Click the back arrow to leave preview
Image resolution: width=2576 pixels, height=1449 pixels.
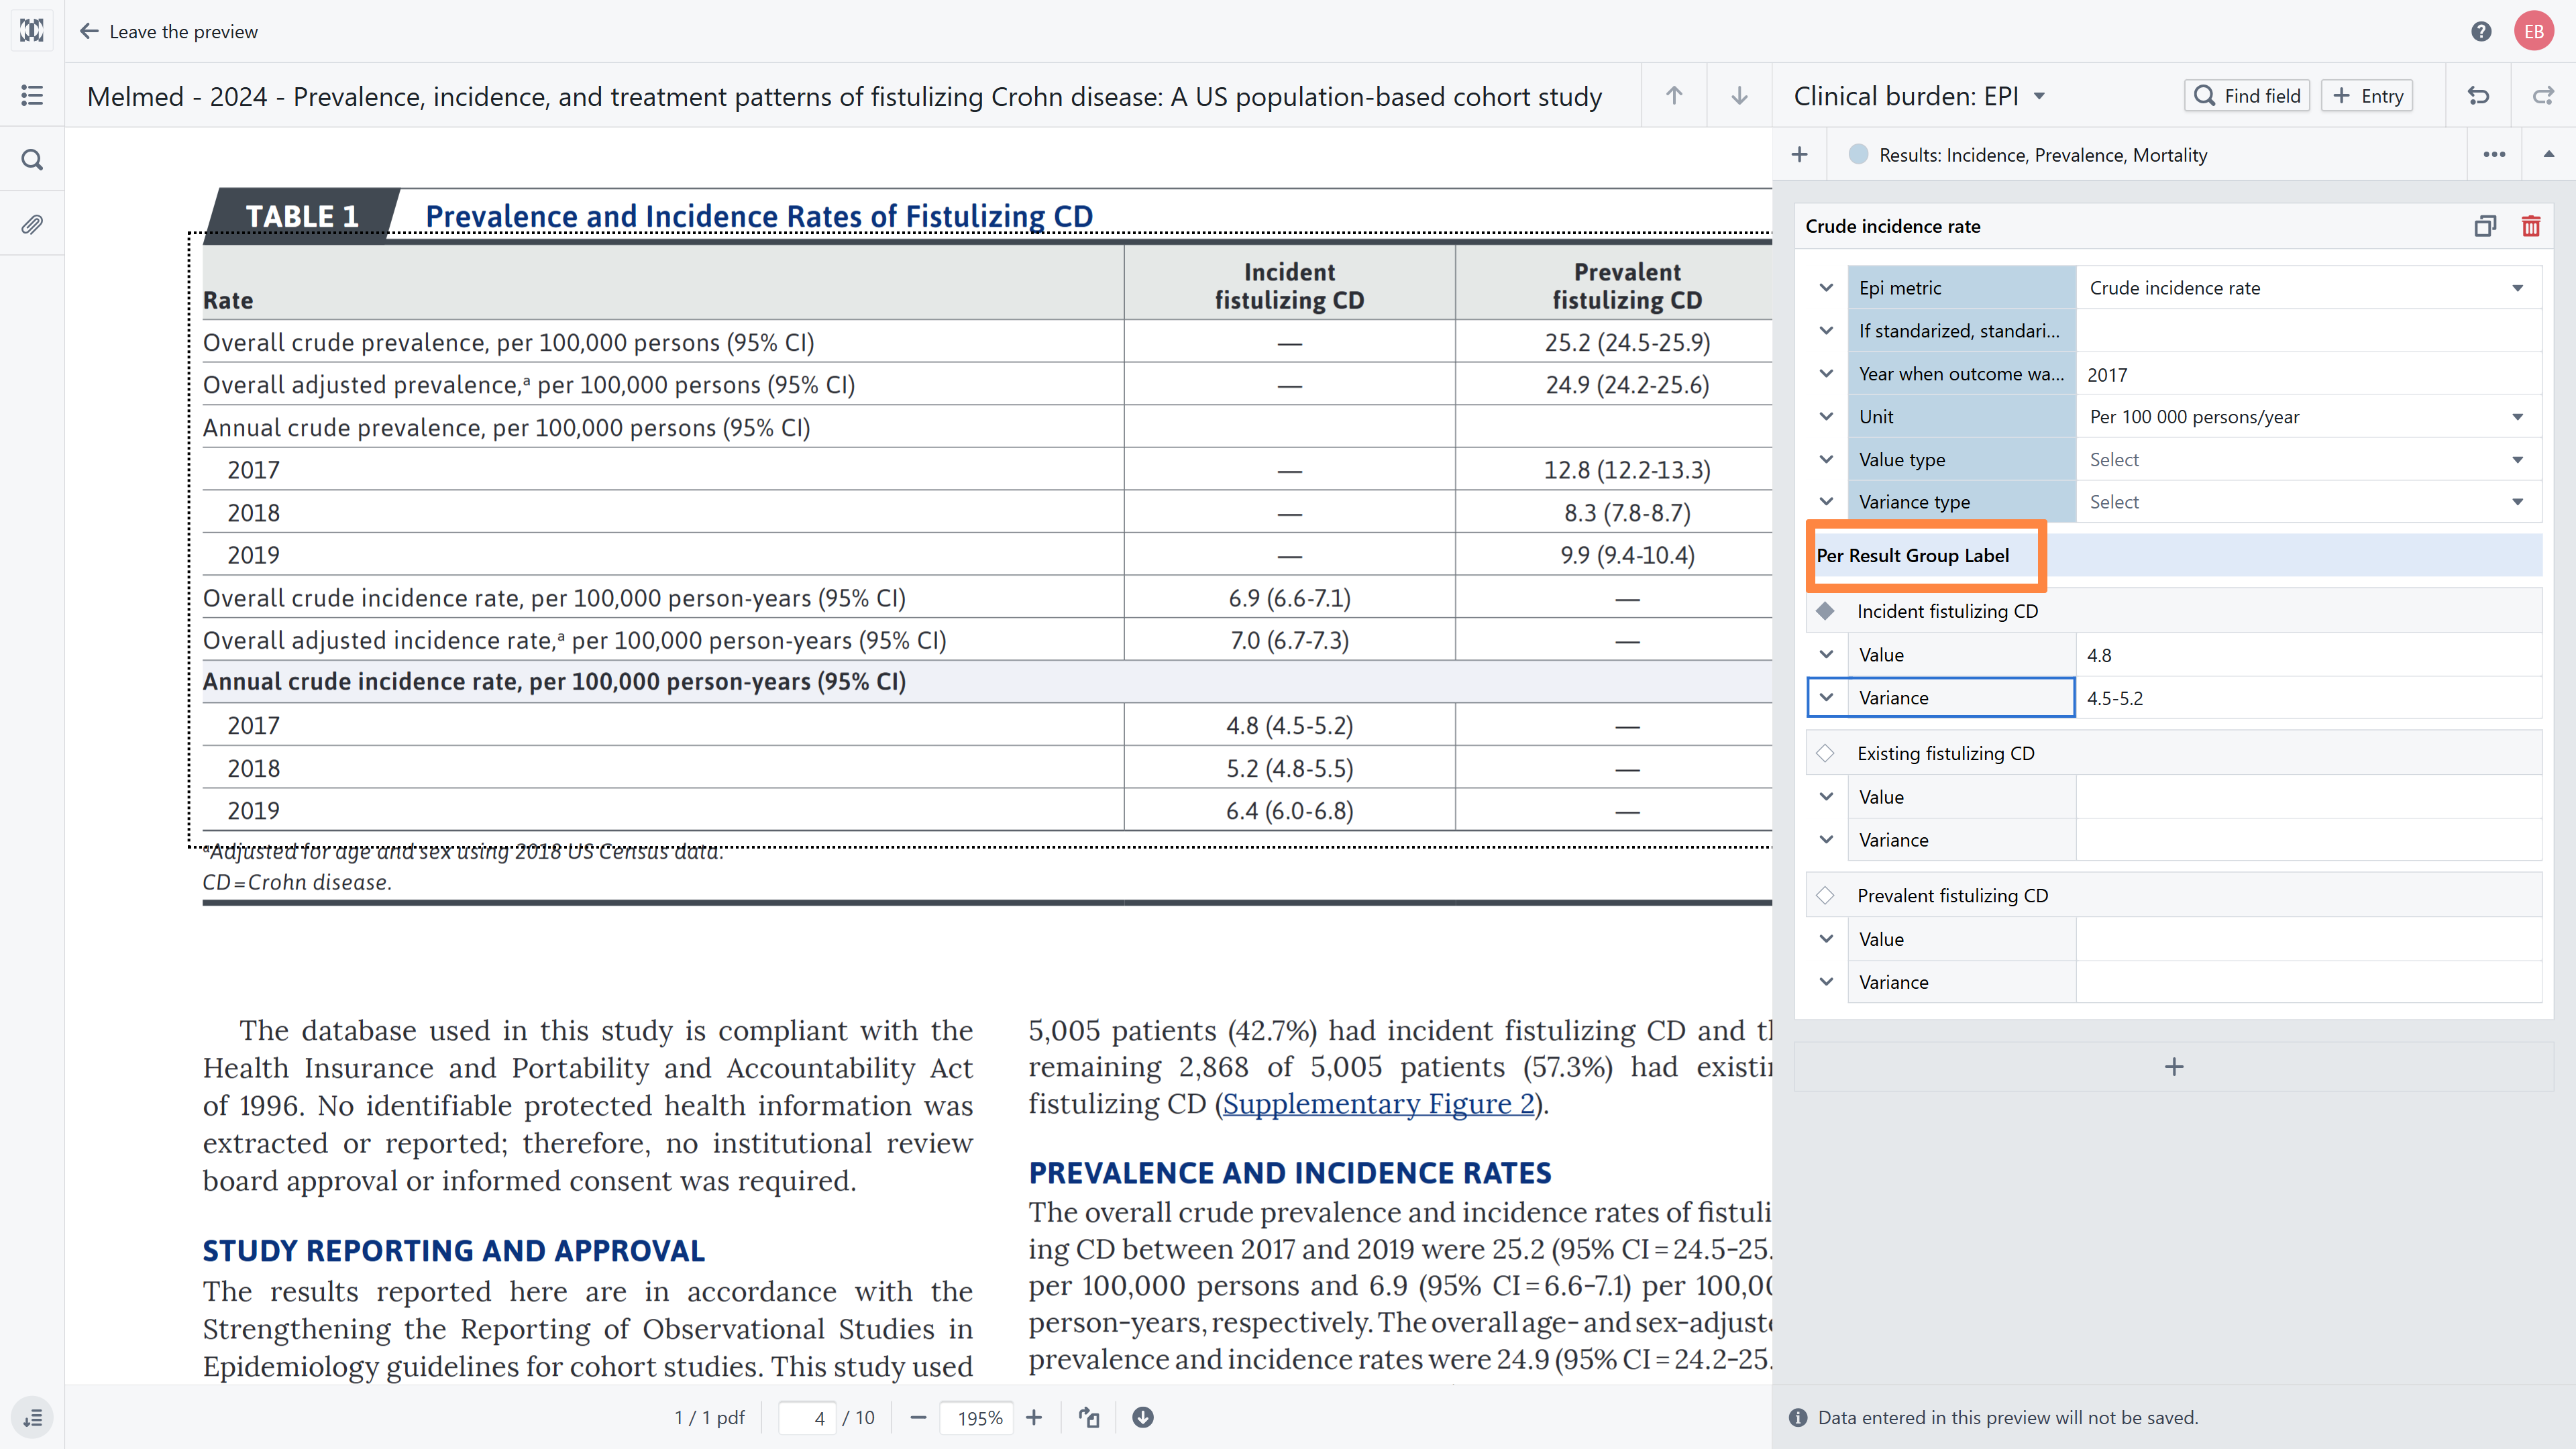click(x=89, y=31)
